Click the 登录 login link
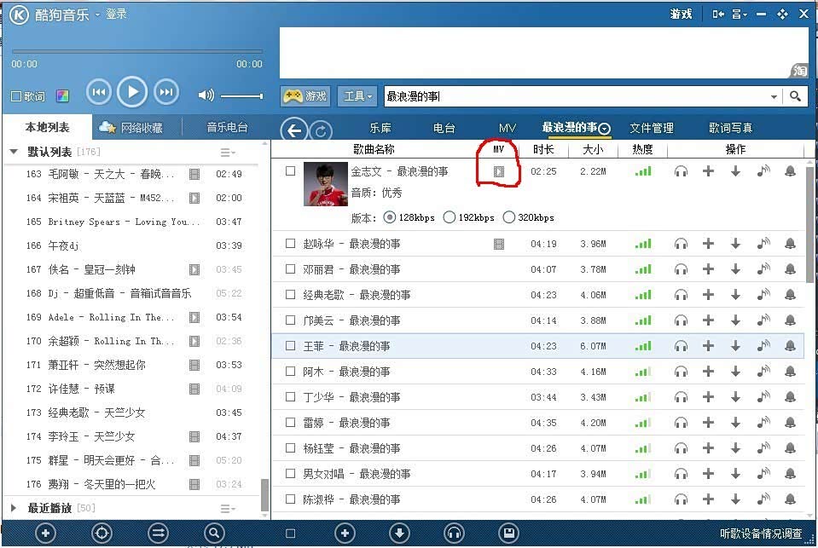 (x=116, y=14)
